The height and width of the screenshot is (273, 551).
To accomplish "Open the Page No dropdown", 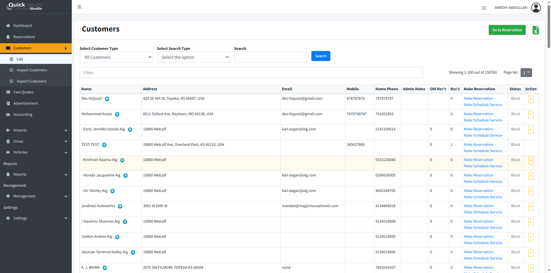I will [526, 73].
